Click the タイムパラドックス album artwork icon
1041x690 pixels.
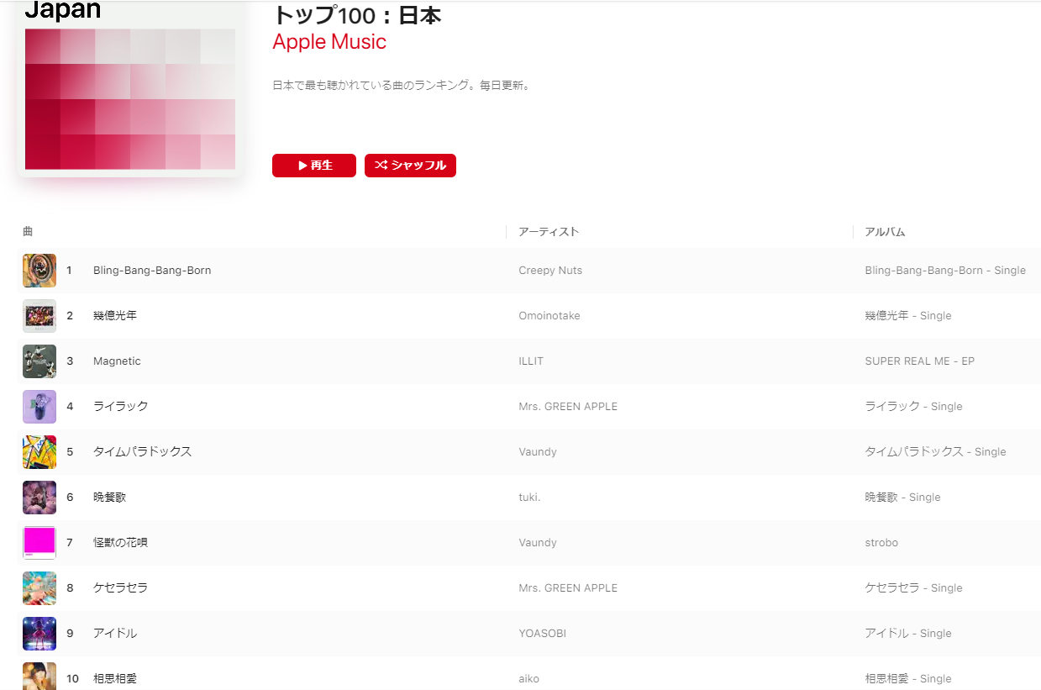tap(39, 452)
